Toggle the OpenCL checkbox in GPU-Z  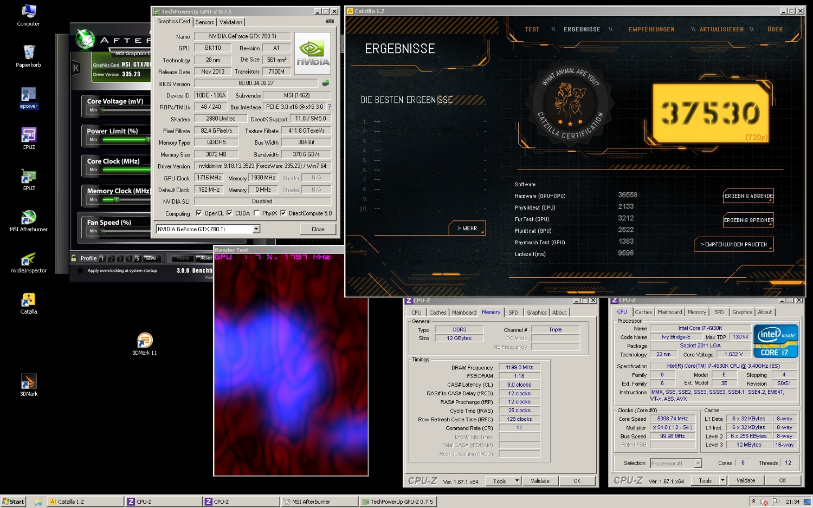199,213
